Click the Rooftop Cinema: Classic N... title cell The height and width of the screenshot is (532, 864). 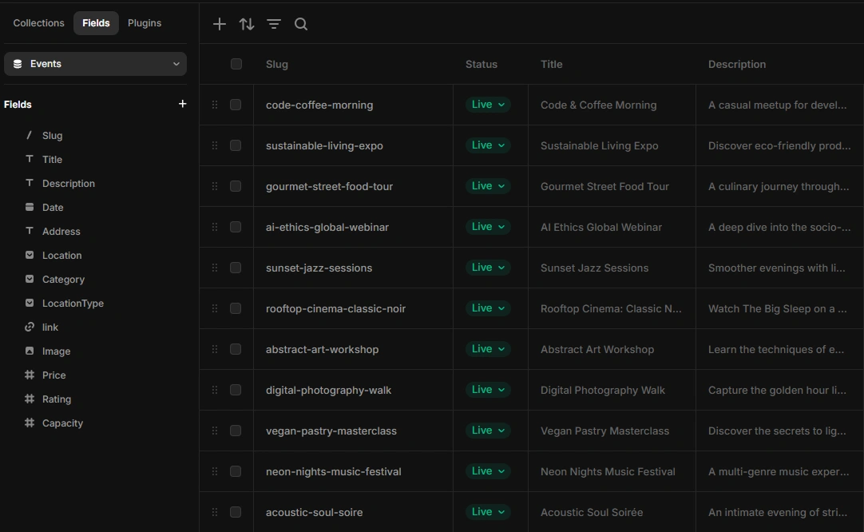612,308
